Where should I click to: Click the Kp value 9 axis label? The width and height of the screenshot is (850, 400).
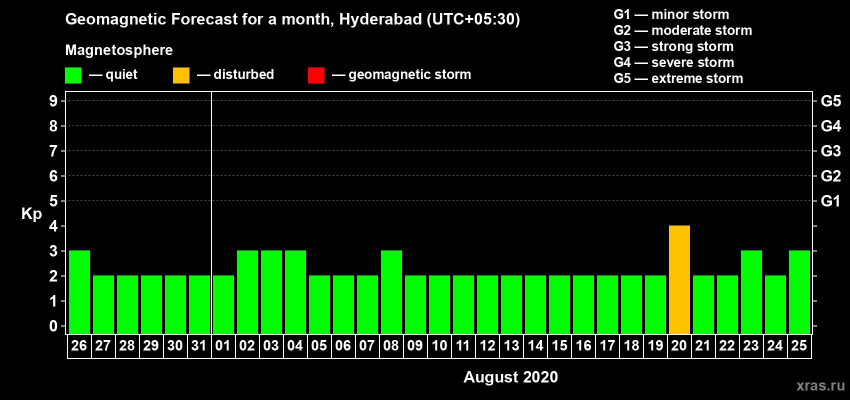pyautogui.click(x=53, y=101)
